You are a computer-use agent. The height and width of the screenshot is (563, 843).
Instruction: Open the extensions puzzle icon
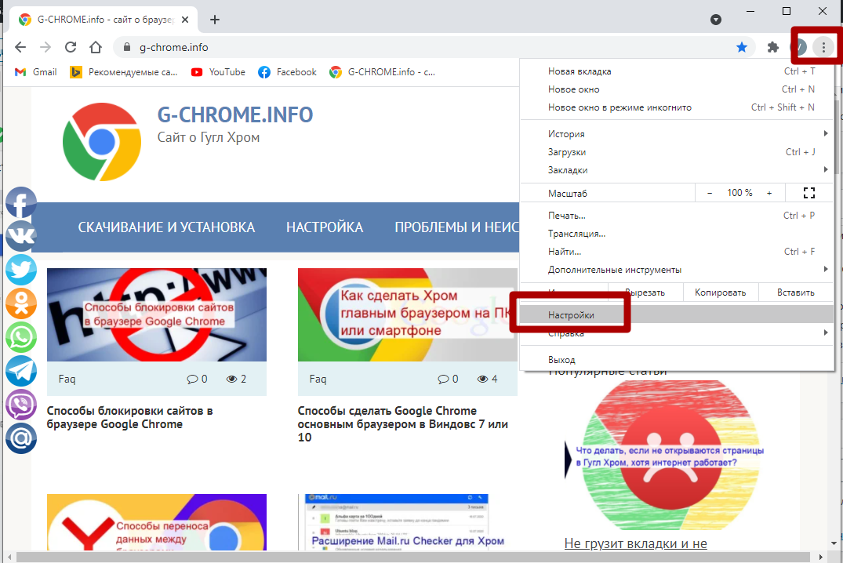click(x=773, y=47)
